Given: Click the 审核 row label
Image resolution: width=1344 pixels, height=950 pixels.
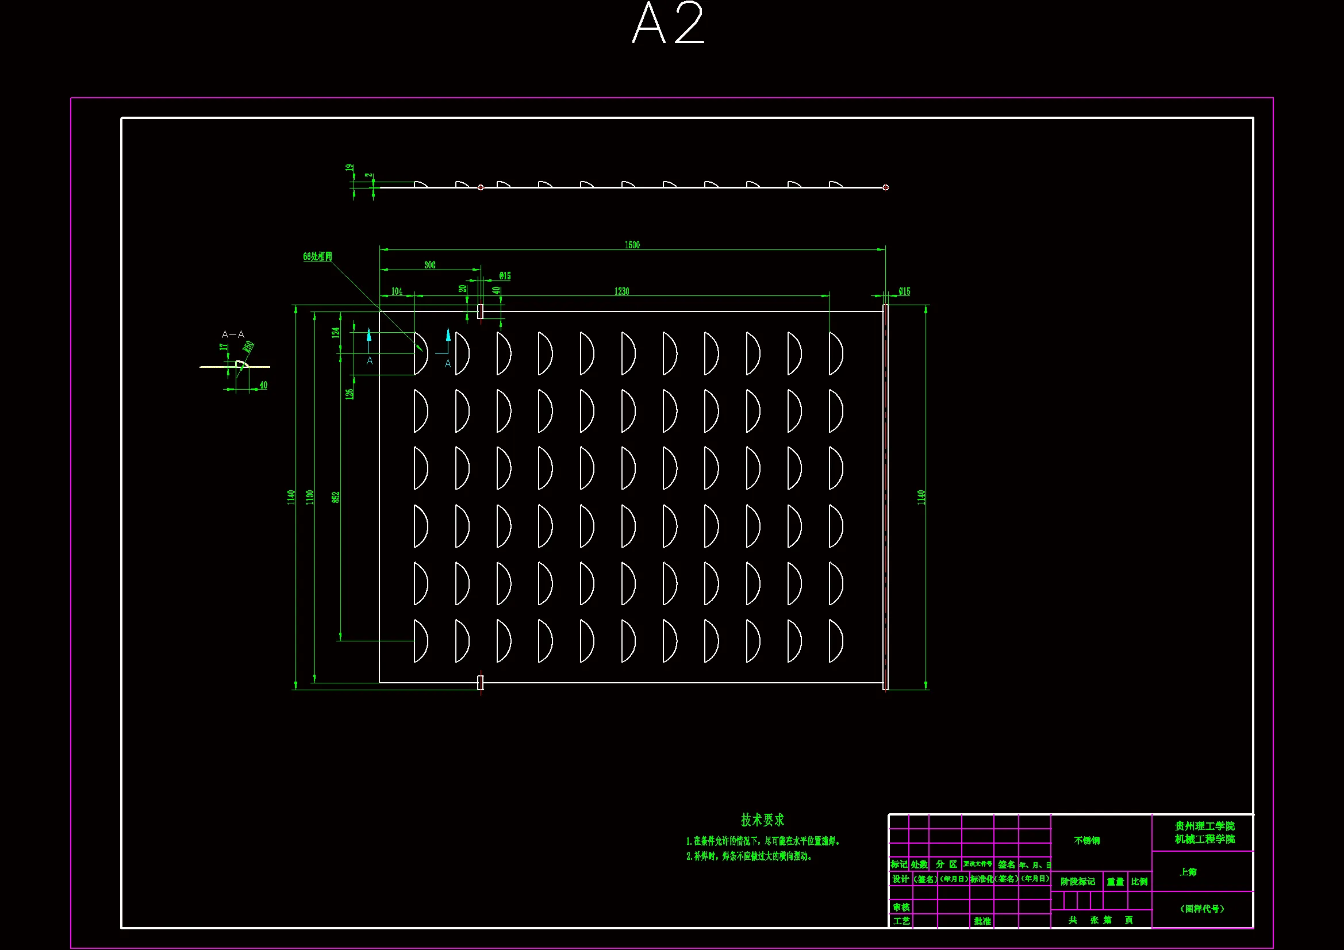Looking at the screenshot, I should click(901, 907).
